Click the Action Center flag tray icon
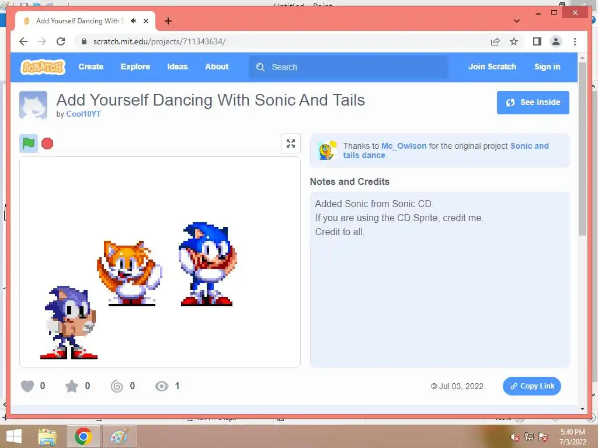 click(x=543, y=437)
